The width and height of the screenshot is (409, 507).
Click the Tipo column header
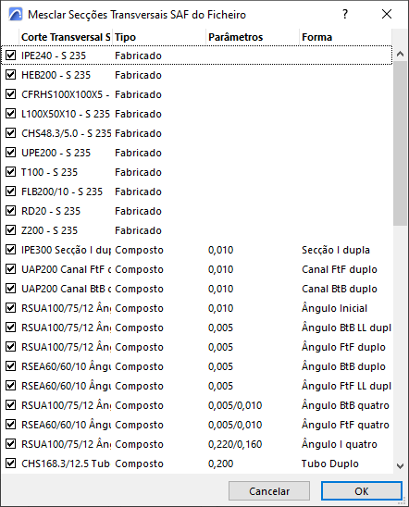pos(159,37)
